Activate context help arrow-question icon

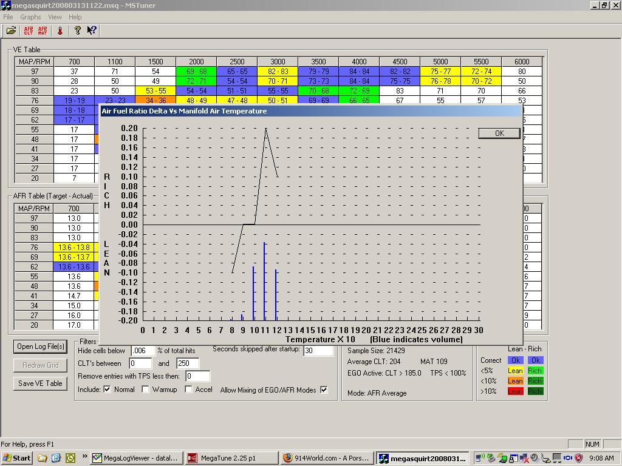pyautogui.click(x=92, y=30)
